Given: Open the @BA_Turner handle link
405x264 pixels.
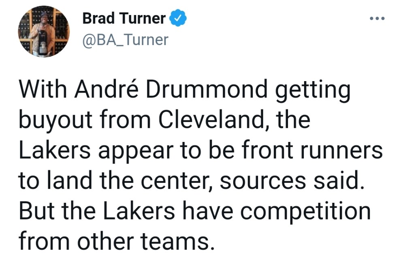Looking at the screenshot, I should pyautogui.click(x=125, y=40).
